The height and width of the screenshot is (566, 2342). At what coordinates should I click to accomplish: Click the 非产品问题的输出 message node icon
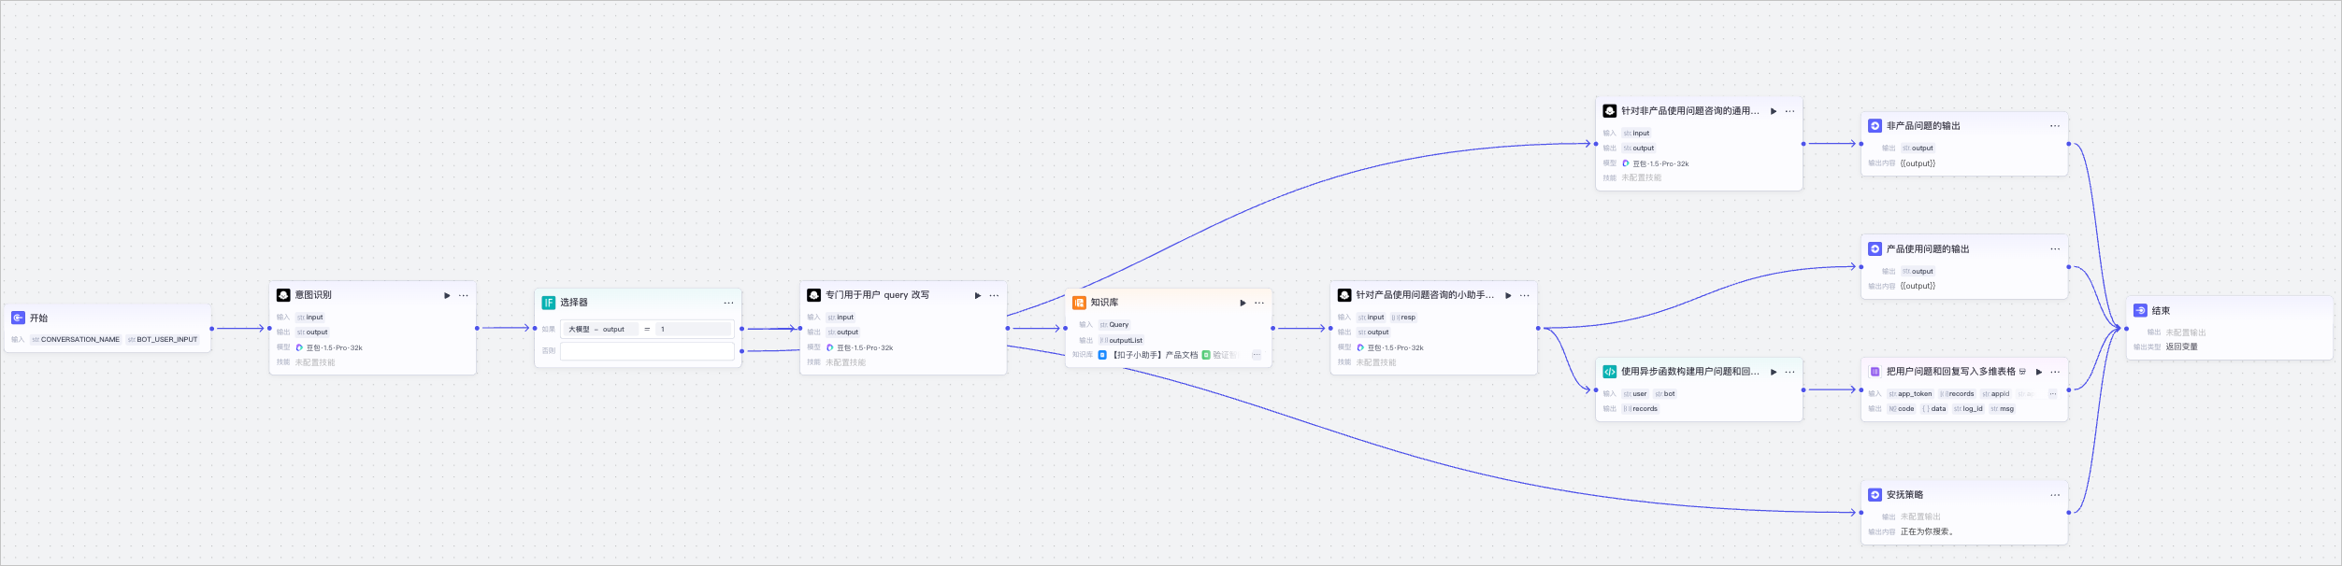click(1875, 126)
